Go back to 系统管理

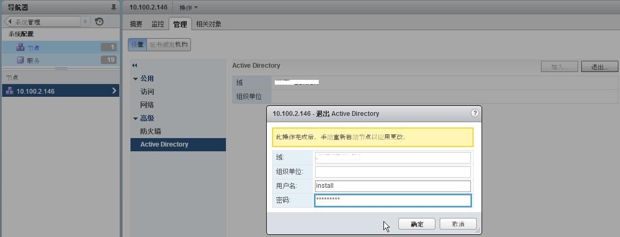point(42,22)
